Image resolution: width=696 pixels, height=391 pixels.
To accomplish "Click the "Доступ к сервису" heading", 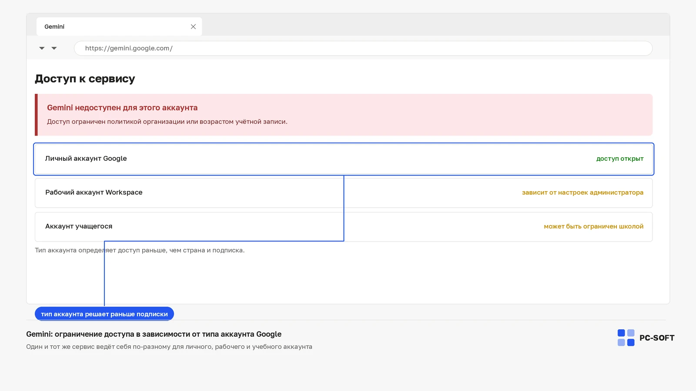I will (x=85, y=79).
